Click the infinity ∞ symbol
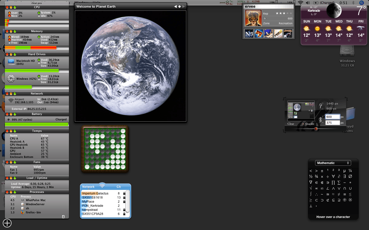 322,188
